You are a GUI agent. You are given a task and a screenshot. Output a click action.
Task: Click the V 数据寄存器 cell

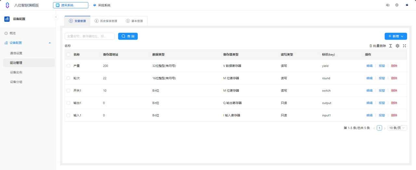(x=232, y=66)
